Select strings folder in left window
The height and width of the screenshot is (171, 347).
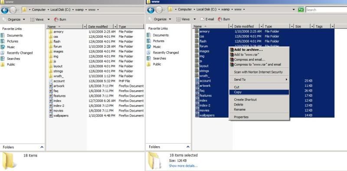click(58, 71)
